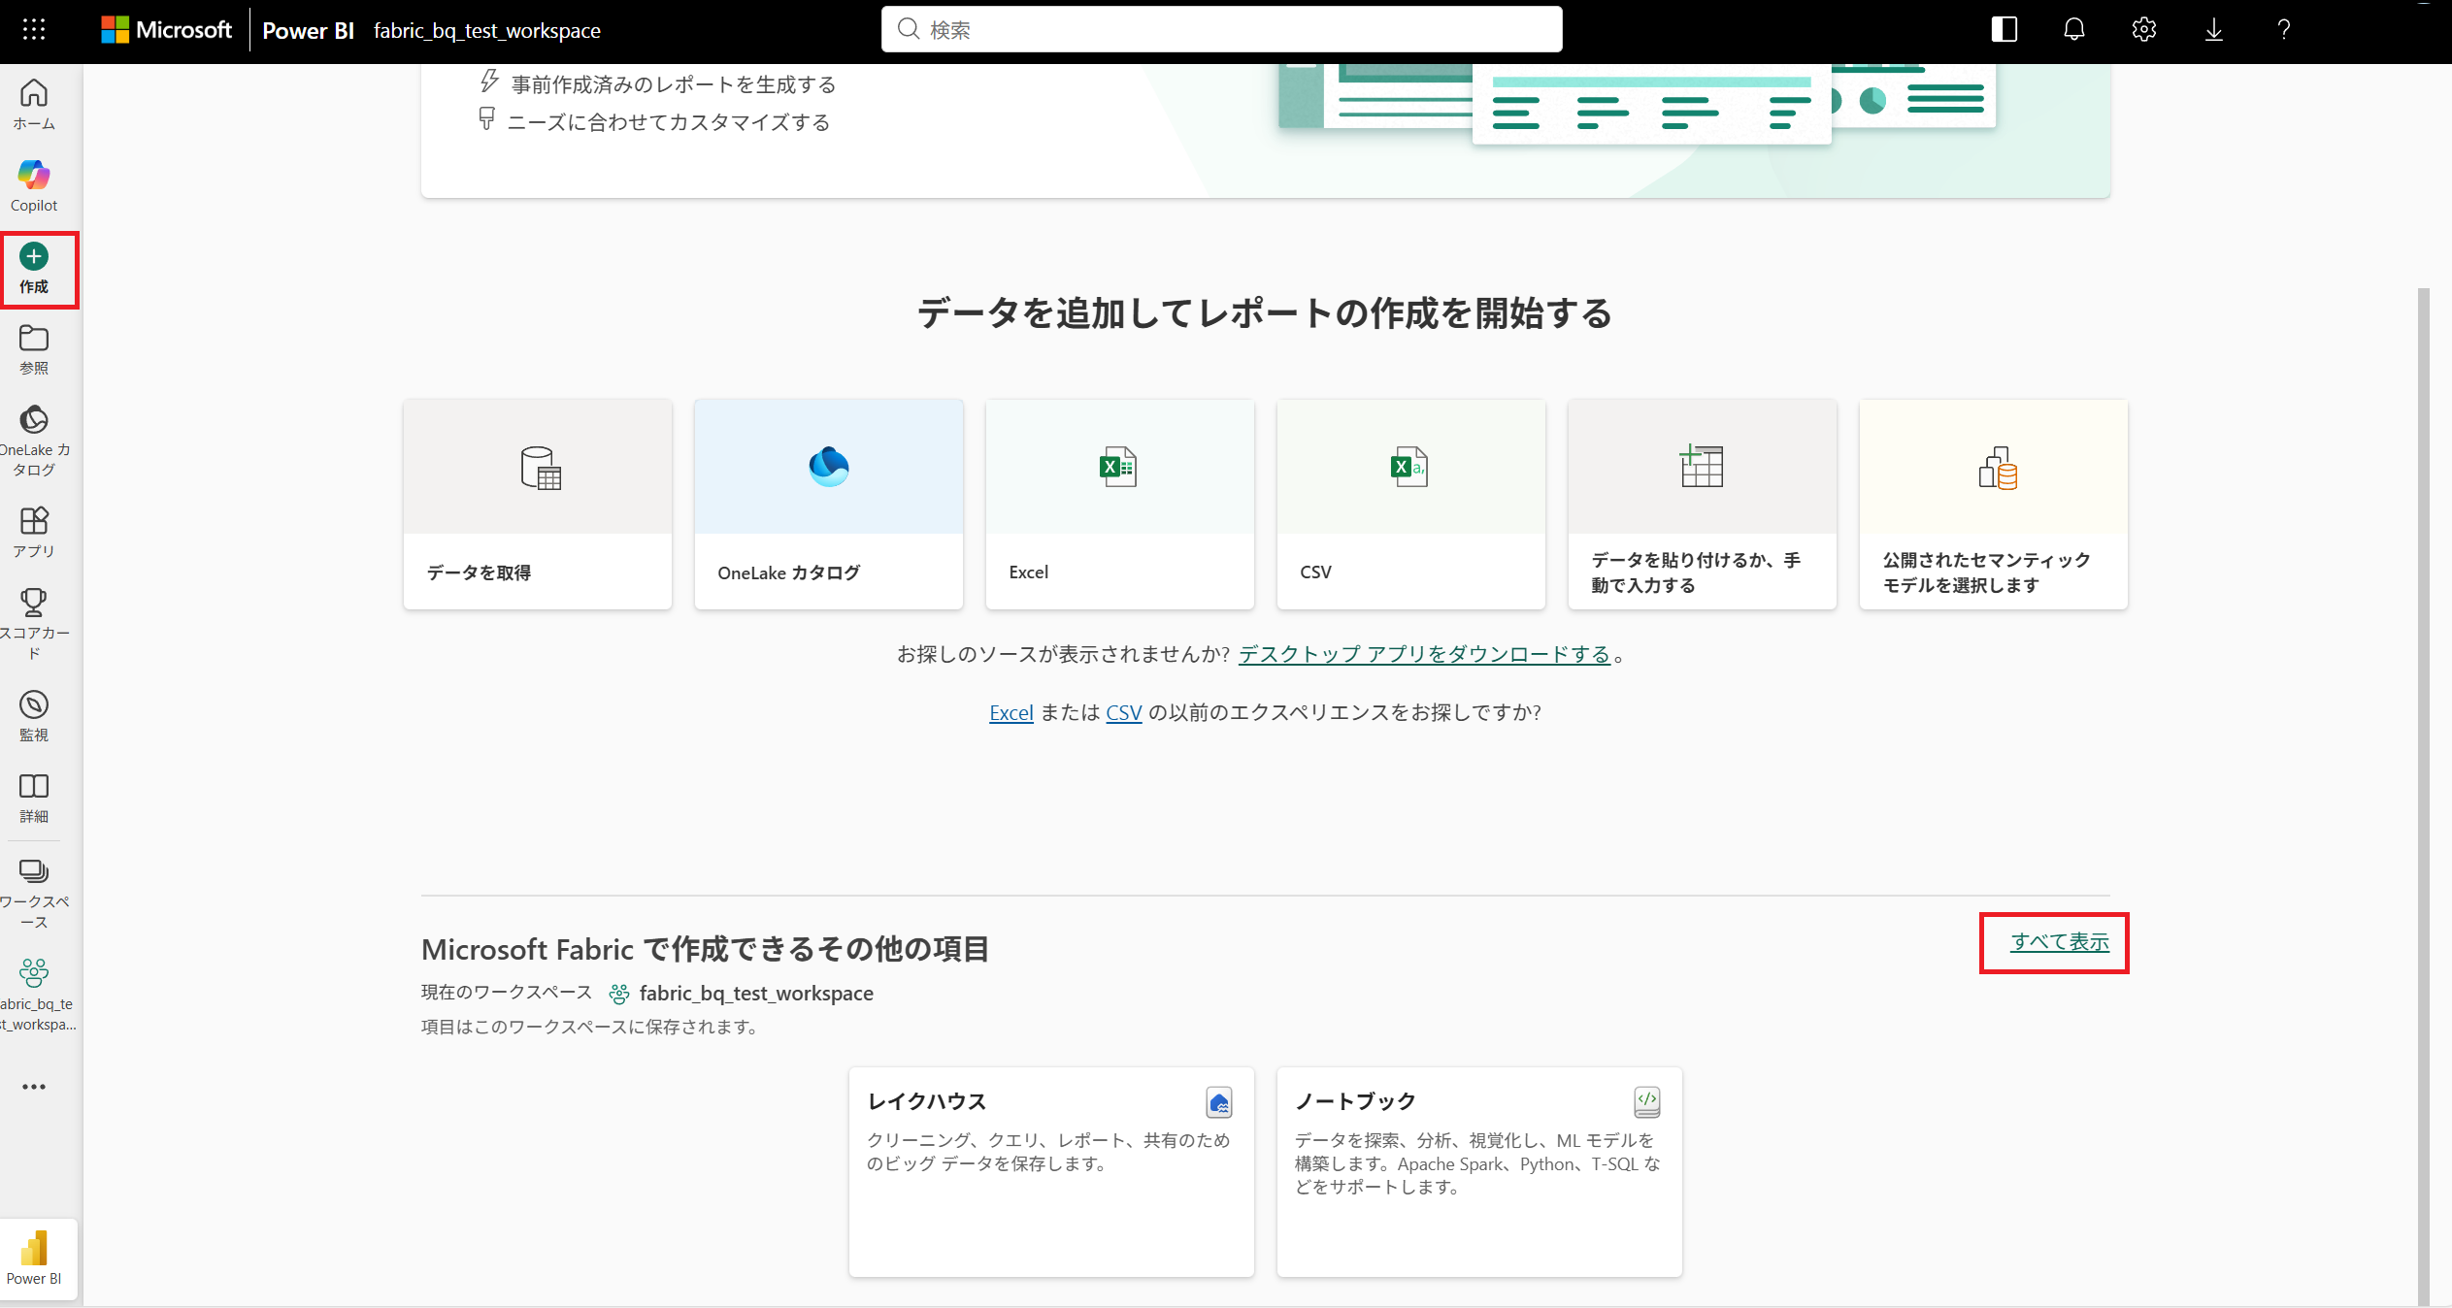Open Copilot from the sidebar
2452x1308 pixels.
click(34, 185)
